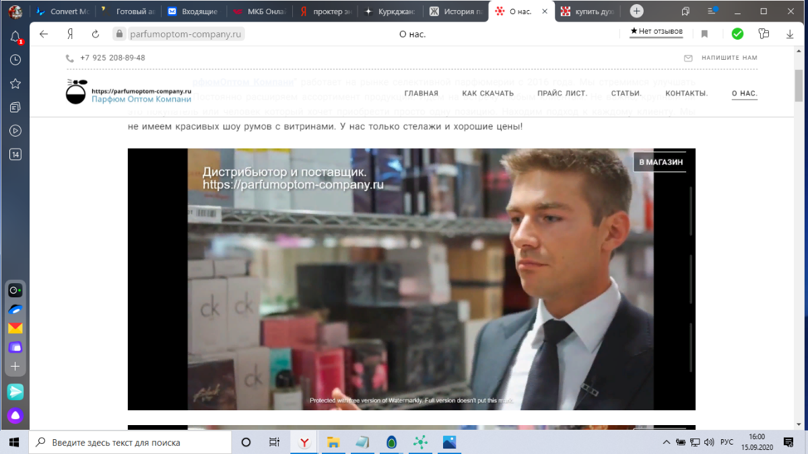Open the 'Нет отзывов' site reviews dropdown
808x454 pixels.
656,32
